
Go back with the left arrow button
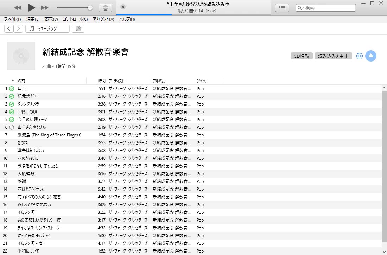click(9, 29)
